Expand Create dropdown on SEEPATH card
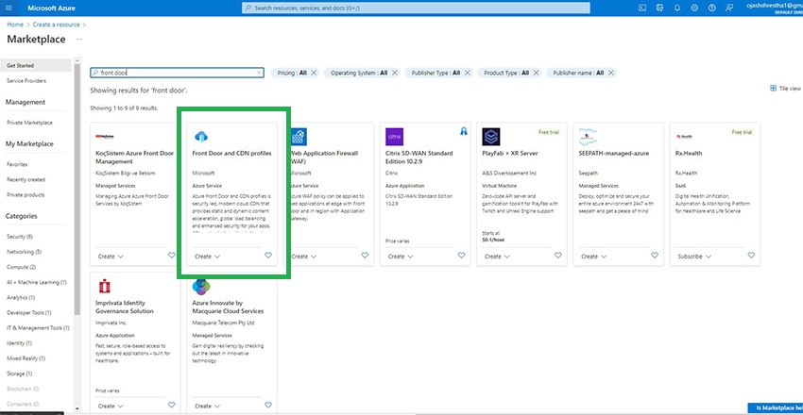Viewport: 803px width, 415px height. (594, 257)
